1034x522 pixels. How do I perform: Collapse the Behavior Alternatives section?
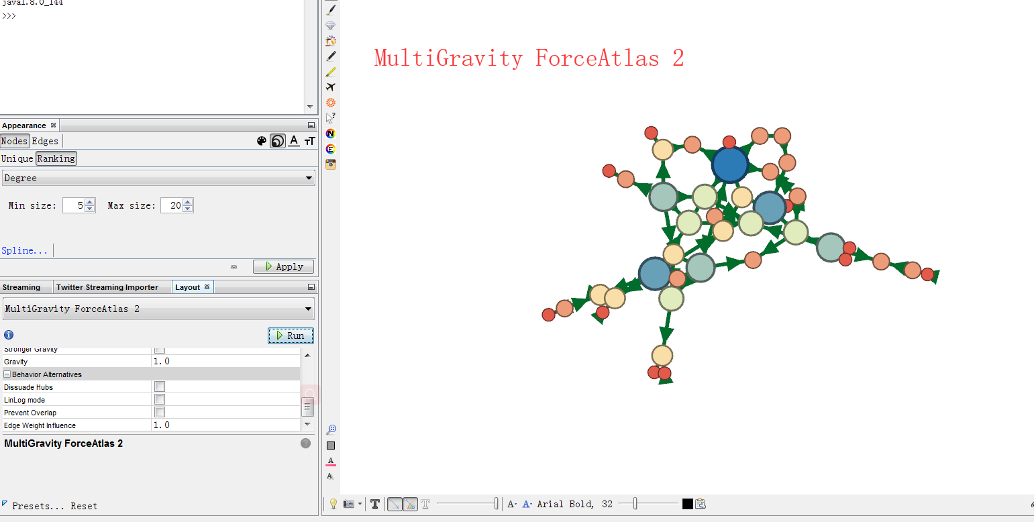[7, 374]
